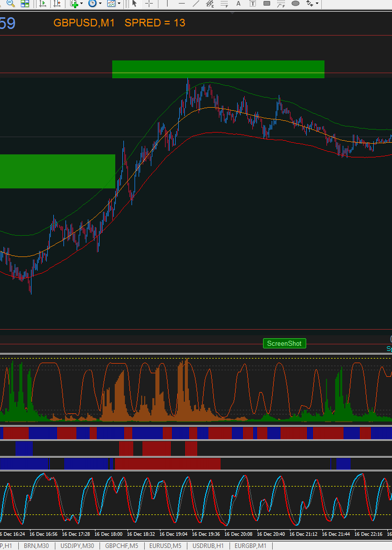This screenshot has width=392, height=550.
Task: Click the 16 Dec 16:56 time label
Action: [x=44, y=534]
